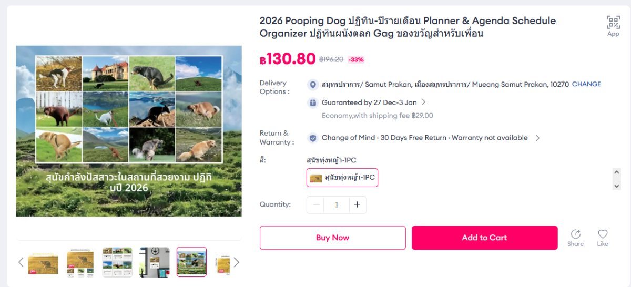Click the return policy shield icon
Viewport: 631px width, 287px height.
(x=313, y=138)
